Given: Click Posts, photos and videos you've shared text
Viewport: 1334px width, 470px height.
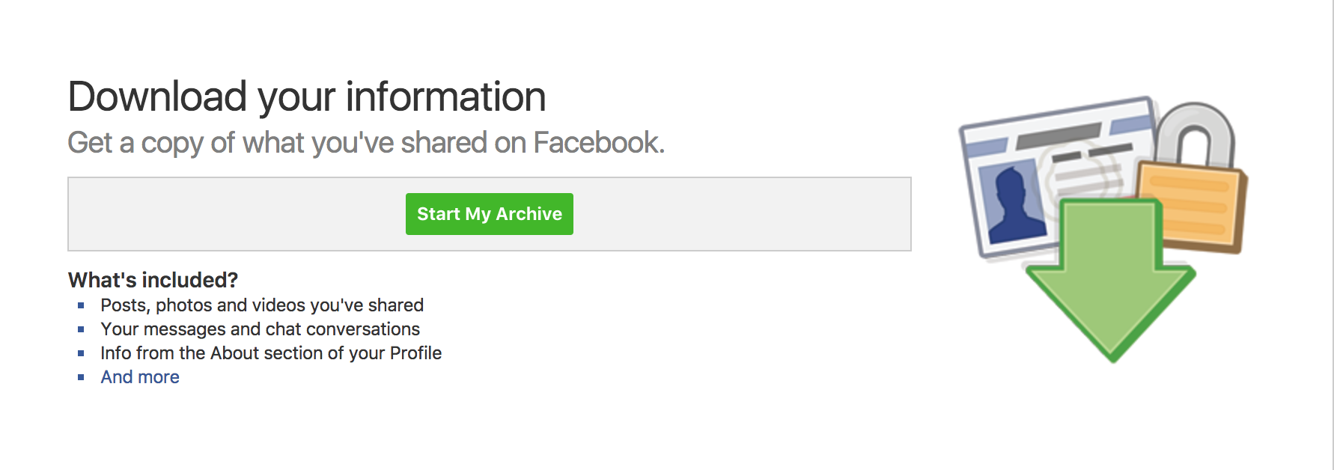Looking at the screenshot, I should tap(262, 305).
